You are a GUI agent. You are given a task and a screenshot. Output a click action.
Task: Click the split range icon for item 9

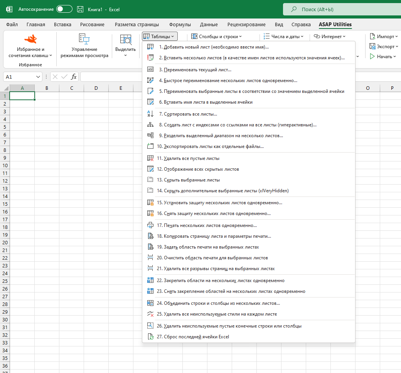(150, 136)
